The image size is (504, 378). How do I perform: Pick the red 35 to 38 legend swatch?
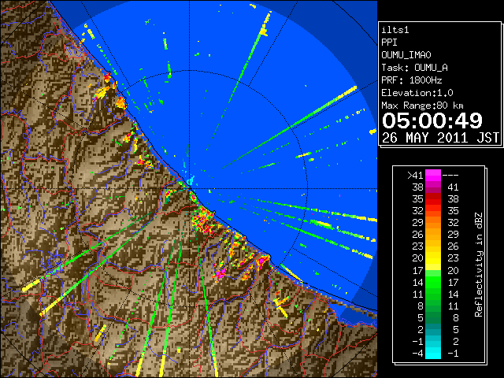(x=433, y=199)
